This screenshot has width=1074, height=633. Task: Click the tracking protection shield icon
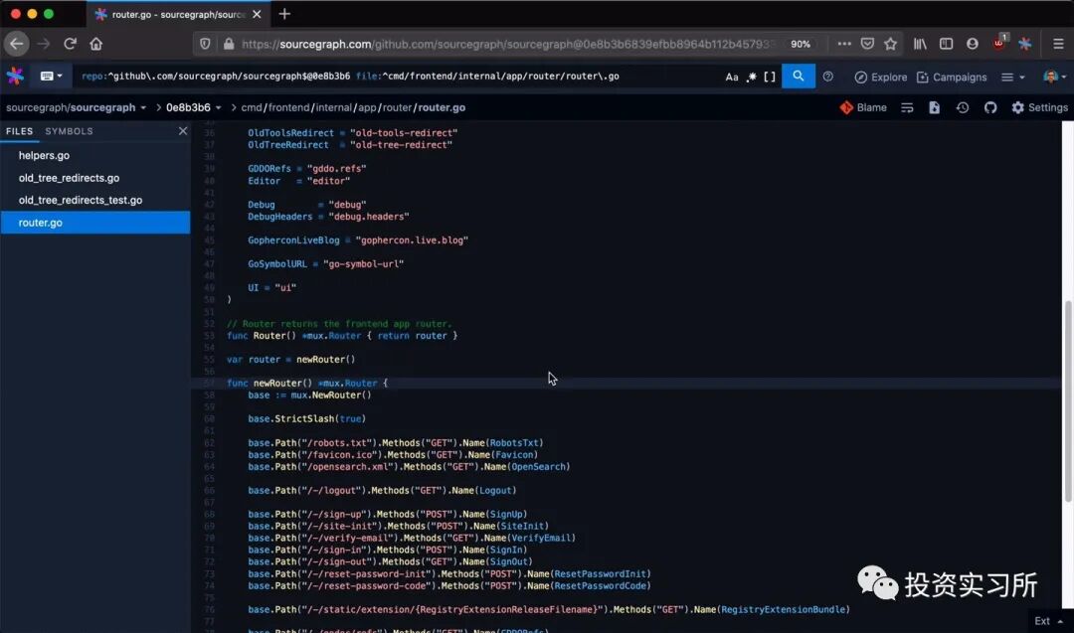205,44
